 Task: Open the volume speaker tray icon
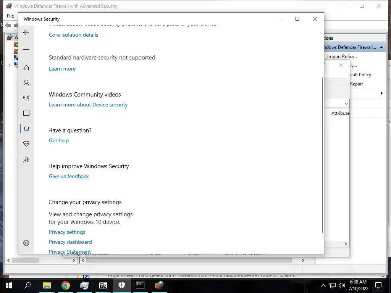pos(342,285)
